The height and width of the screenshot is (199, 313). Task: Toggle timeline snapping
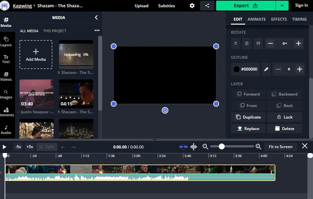pos(183,147)
